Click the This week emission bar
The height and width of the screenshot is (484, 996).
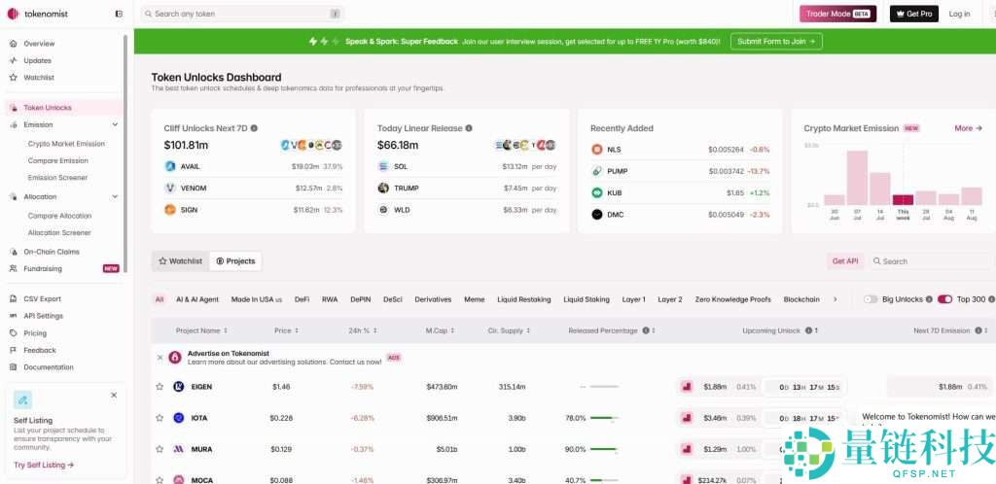(x=903, y=199)
